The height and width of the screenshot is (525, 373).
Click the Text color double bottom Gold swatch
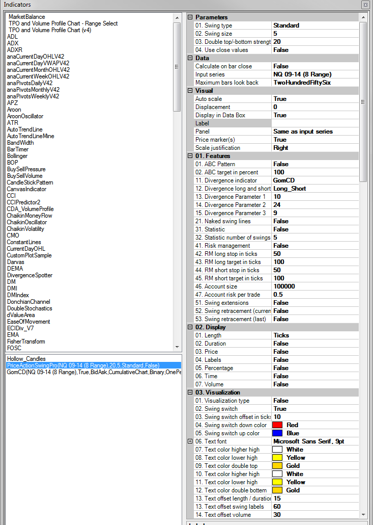pos(277,490)
